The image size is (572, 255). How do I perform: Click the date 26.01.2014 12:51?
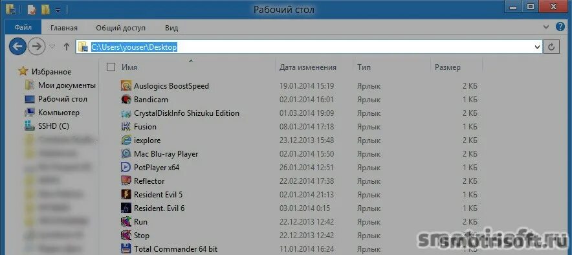tap(307, 168)
